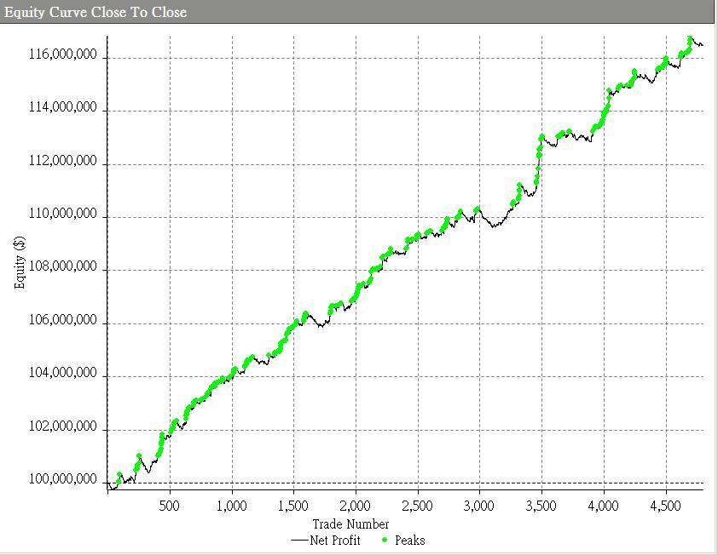Click the 110,000,000 y-axis value
The height and width of the screenshot is (555, 718).
[63, 214]
